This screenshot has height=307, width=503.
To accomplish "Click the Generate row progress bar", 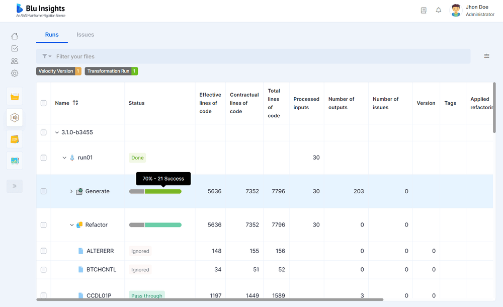I will pos(155,191).
